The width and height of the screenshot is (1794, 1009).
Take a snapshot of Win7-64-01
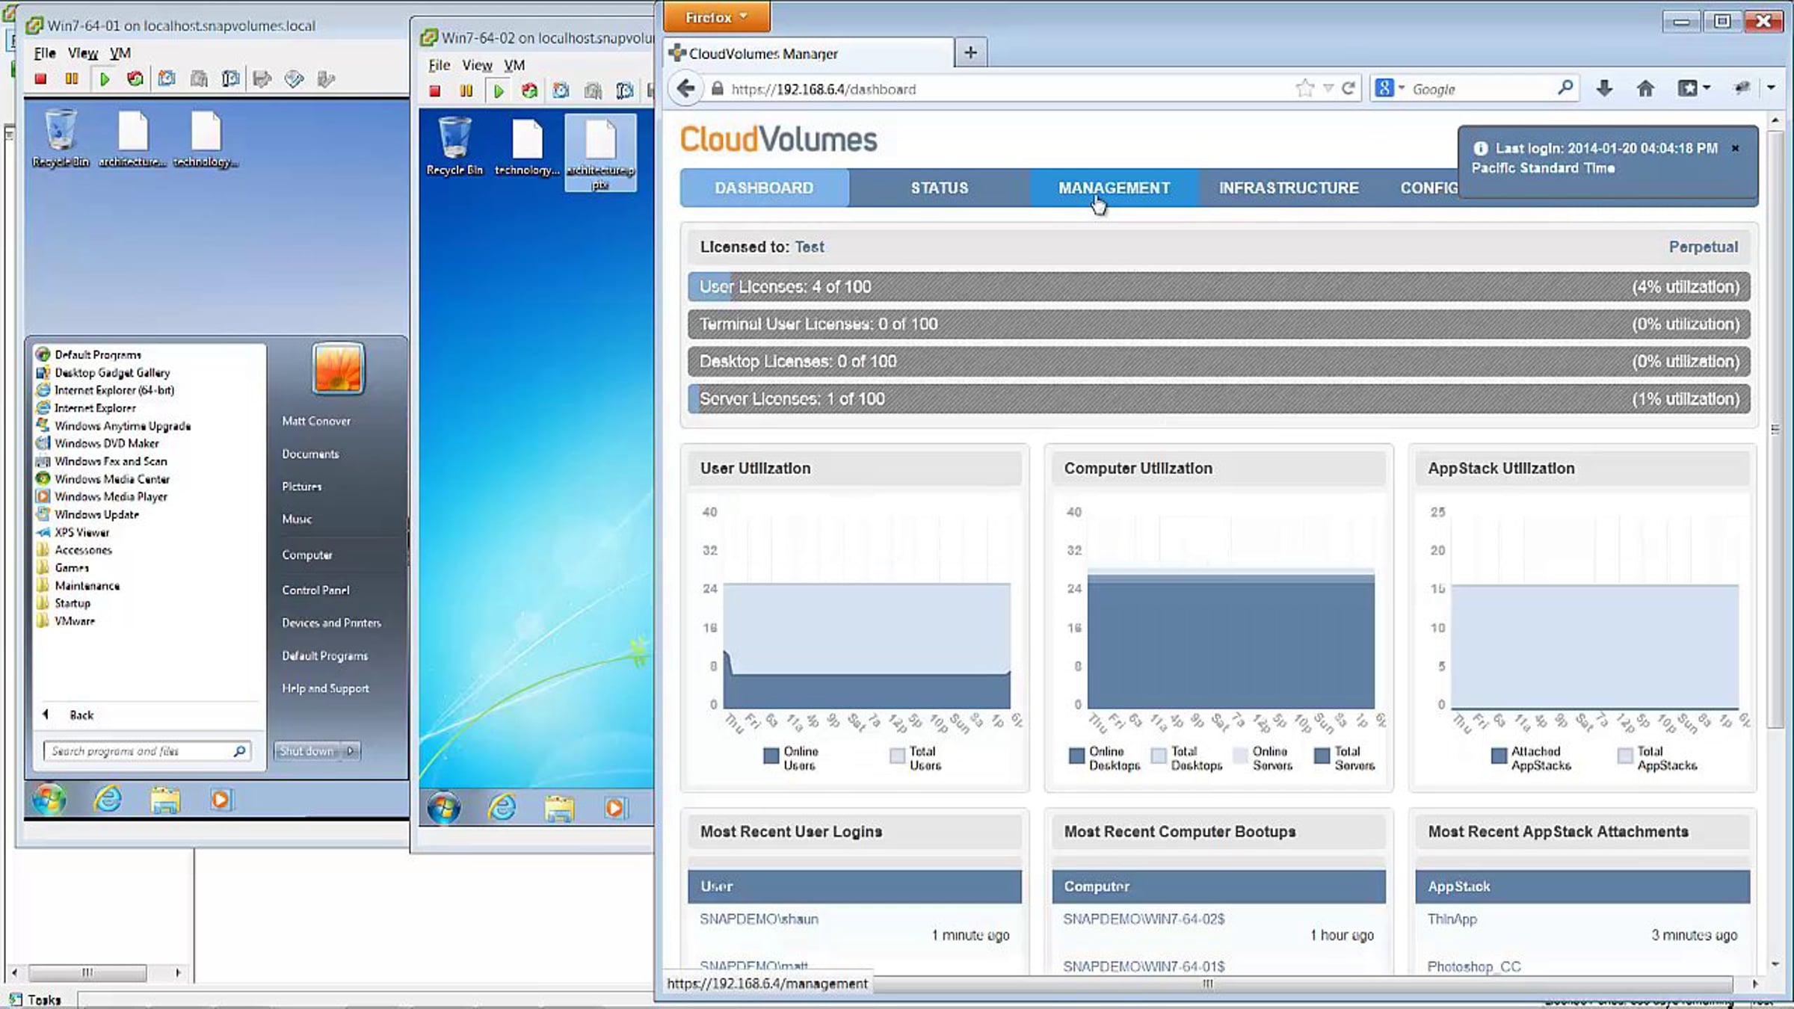pos(167,78)
